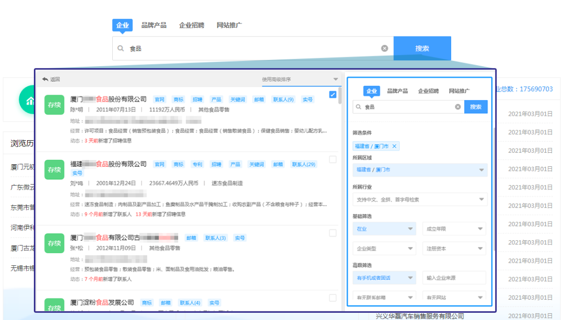Remove the 福建省 / 厦门市 filter chip via its X

click(394, 146)
